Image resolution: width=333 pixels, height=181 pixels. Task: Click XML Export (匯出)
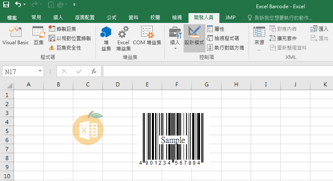[x=319, y=38]
